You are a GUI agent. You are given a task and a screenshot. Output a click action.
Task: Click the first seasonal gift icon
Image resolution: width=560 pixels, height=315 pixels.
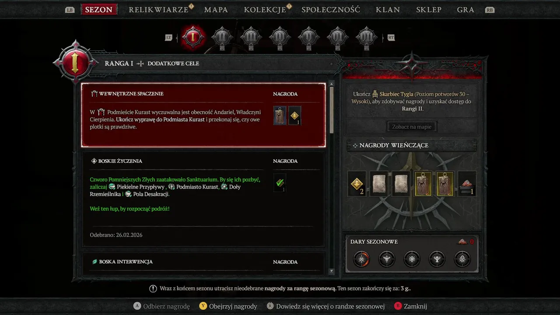(361, 259)
